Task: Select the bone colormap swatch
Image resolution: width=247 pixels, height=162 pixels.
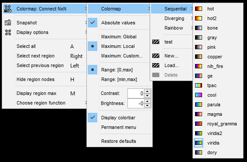Action: (199, 28)
